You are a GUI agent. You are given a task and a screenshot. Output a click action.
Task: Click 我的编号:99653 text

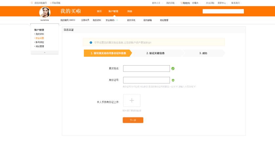click(68, 20)
